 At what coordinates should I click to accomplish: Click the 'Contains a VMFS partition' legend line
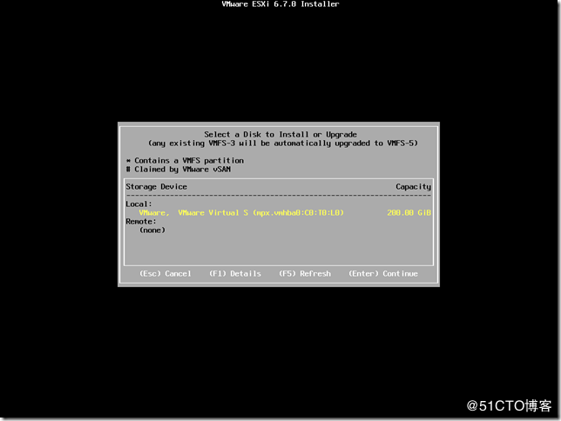click(x=185, y=160)
